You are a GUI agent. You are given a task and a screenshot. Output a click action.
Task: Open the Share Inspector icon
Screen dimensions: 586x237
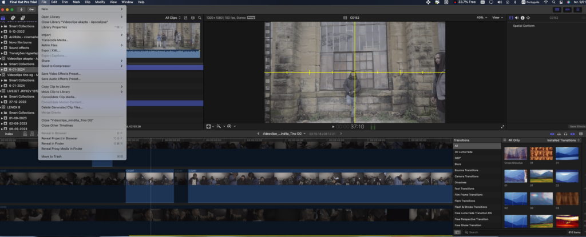click(528, 18)
